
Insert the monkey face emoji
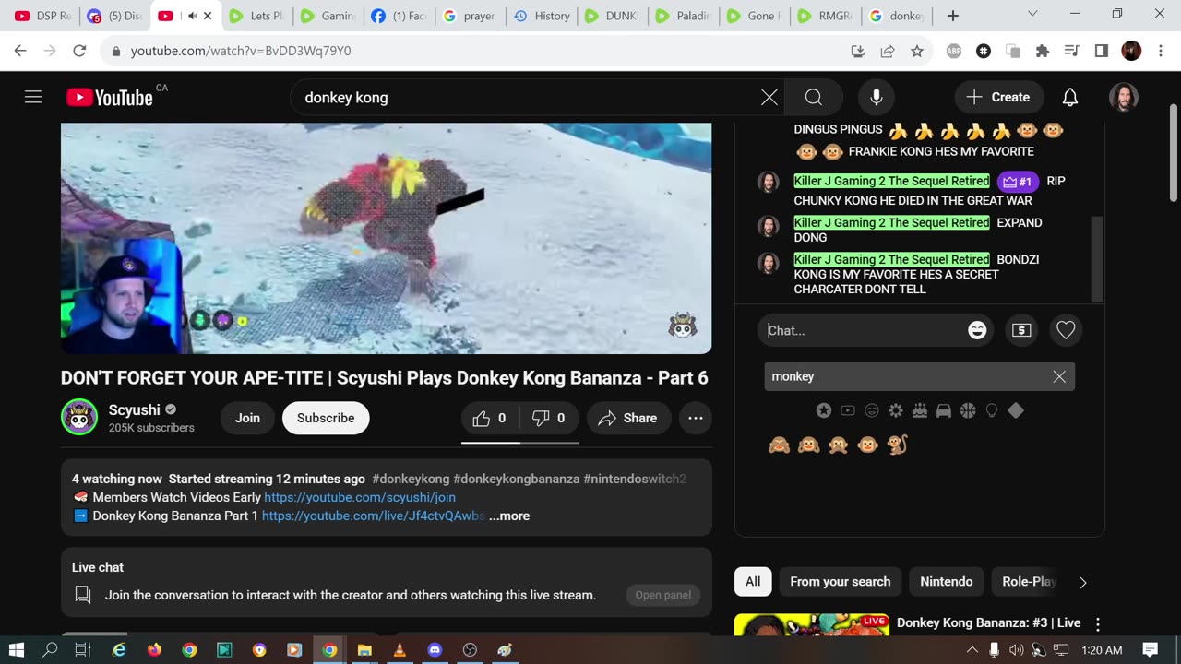click(x=867, y=445)
